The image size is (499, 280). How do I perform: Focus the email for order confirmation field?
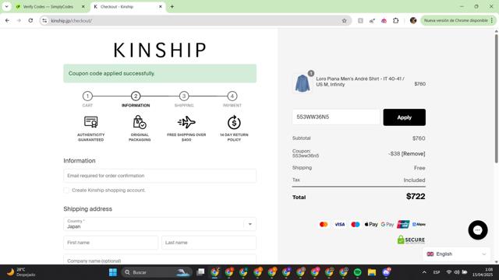coord(160,176)
